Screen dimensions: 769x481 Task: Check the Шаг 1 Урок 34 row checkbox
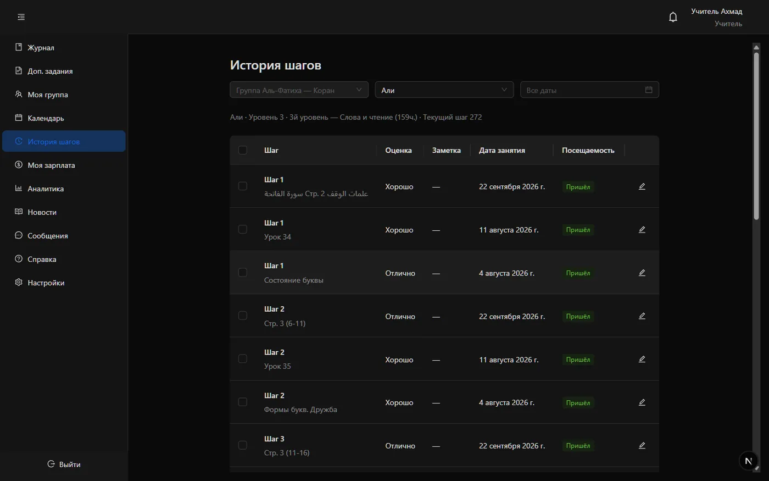click(x=243, y=229)
